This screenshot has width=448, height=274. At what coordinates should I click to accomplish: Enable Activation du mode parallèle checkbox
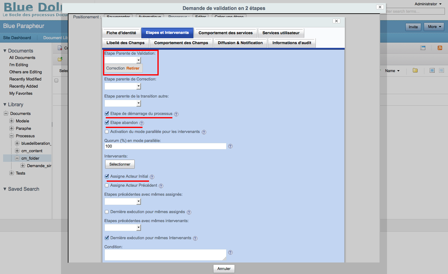[x=107, y=132]
